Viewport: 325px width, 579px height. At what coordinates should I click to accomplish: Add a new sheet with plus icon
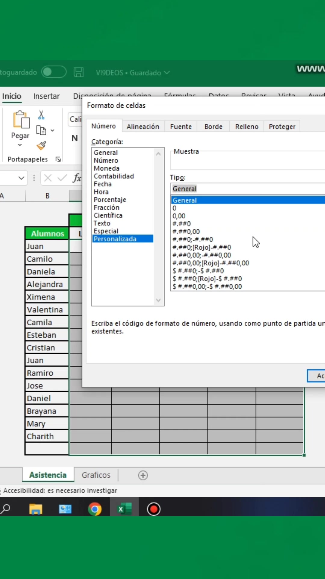pos(143,475)
